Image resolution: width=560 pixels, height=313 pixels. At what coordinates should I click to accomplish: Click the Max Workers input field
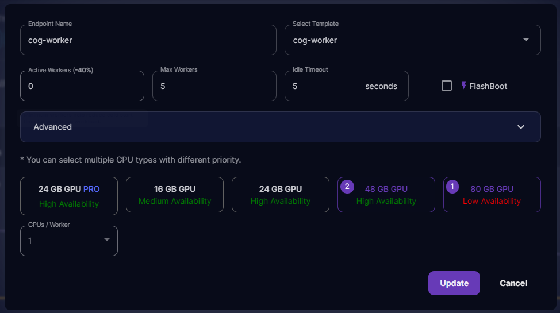click(214, 86)
